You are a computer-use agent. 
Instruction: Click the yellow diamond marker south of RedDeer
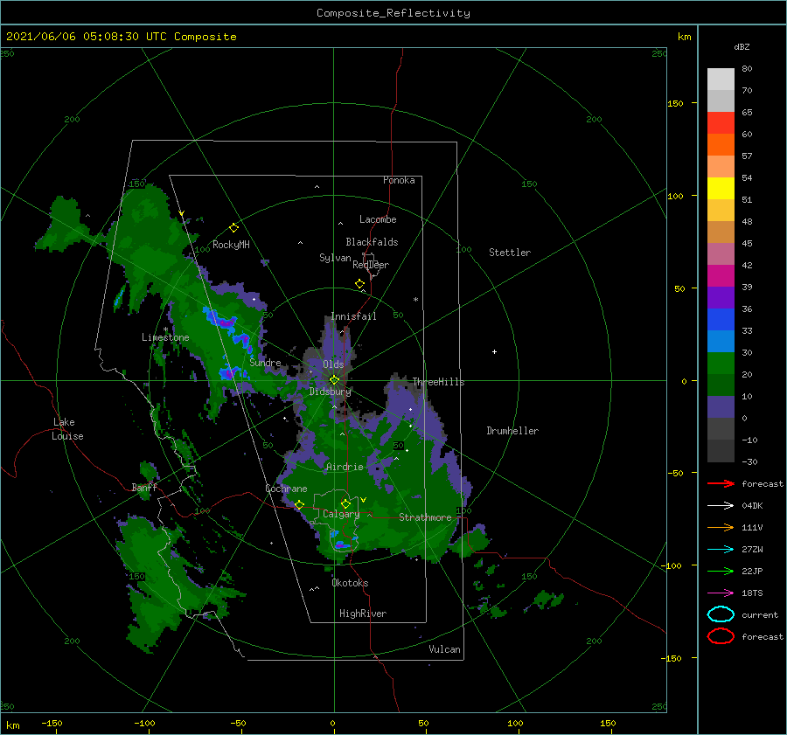(x=359, y=284)
